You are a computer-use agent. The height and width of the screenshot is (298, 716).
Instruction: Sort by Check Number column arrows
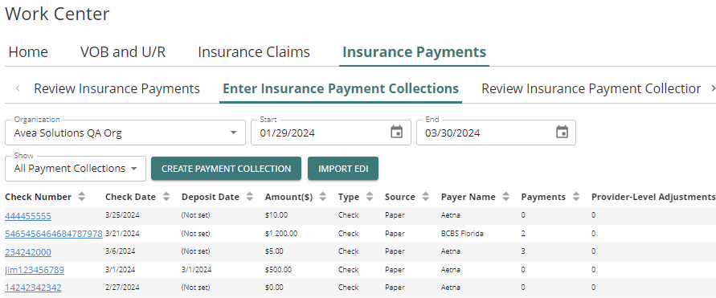click(x=82, y=197)
